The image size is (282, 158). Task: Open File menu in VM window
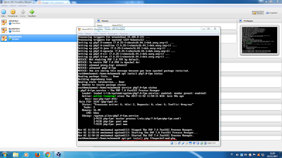(x=81, y=34)
